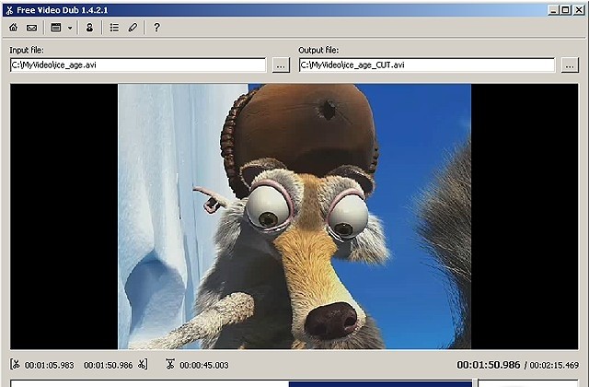Click the envelope mail icon

[x=31, y=28]
